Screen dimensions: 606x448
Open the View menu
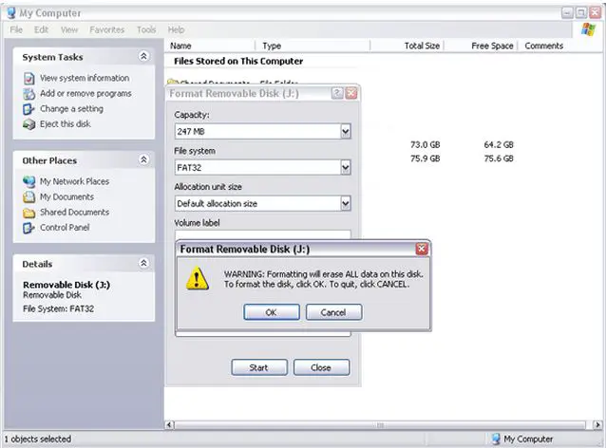point(69,29)
